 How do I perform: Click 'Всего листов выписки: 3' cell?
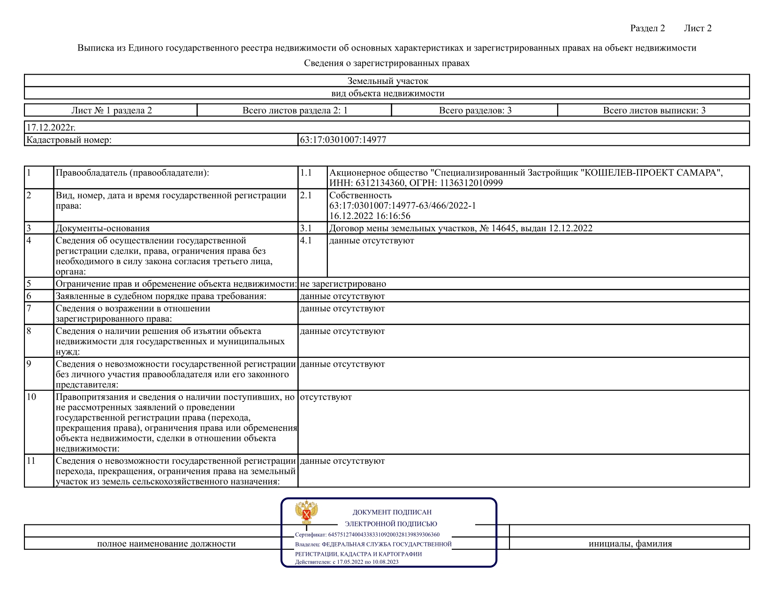pyautogui.click(x=654, y=111)
